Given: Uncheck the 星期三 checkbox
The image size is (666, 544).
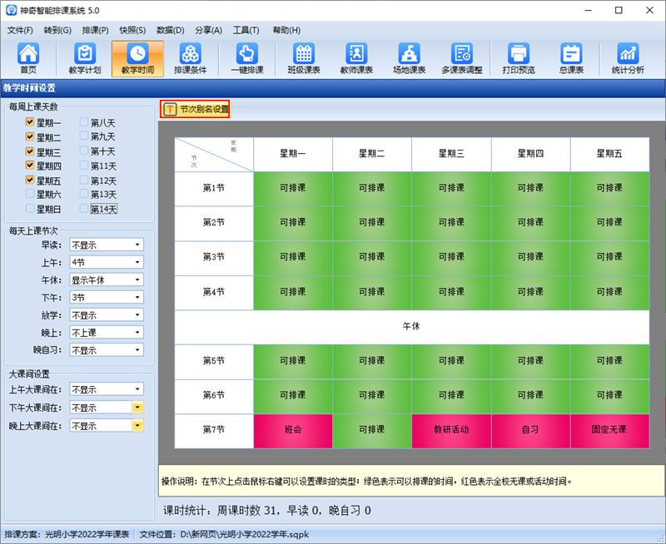Looking at the screenshot, I should (30, 151).
